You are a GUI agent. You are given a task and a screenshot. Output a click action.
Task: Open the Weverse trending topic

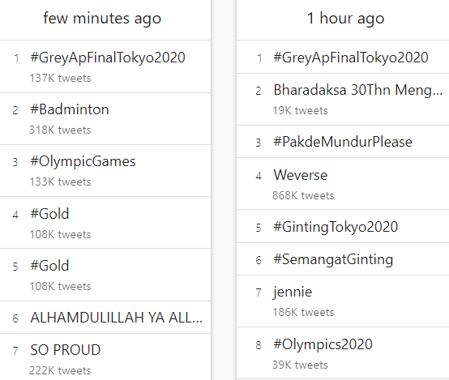tap(301, 175)
